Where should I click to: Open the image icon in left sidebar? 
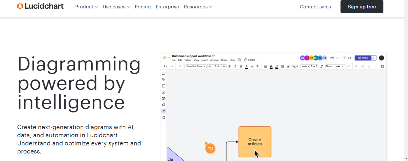click(163, 92)
